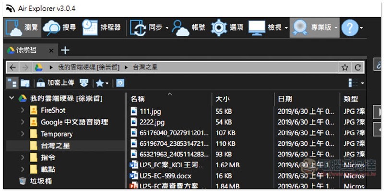Expand the Google 中文語音助理 folder node
This screenshot has width=384, height=191.
point(23,122)
